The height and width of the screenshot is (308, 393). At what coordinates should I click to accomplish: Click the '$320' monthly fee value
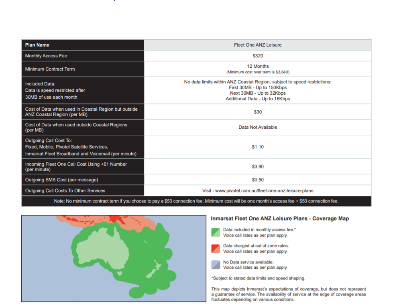pos(258,56)
